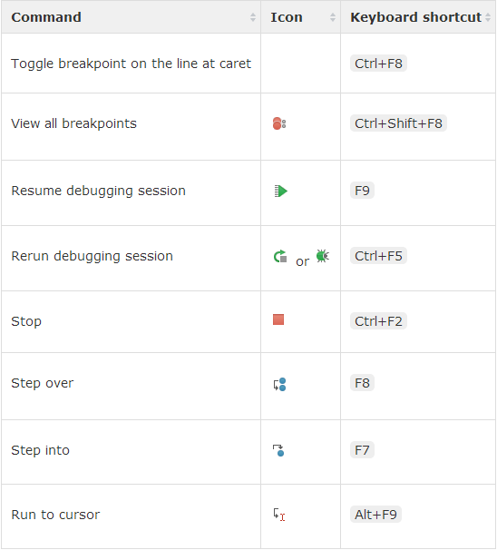
Task: Click the View all breakpoints icon
Action: point(279,123)
